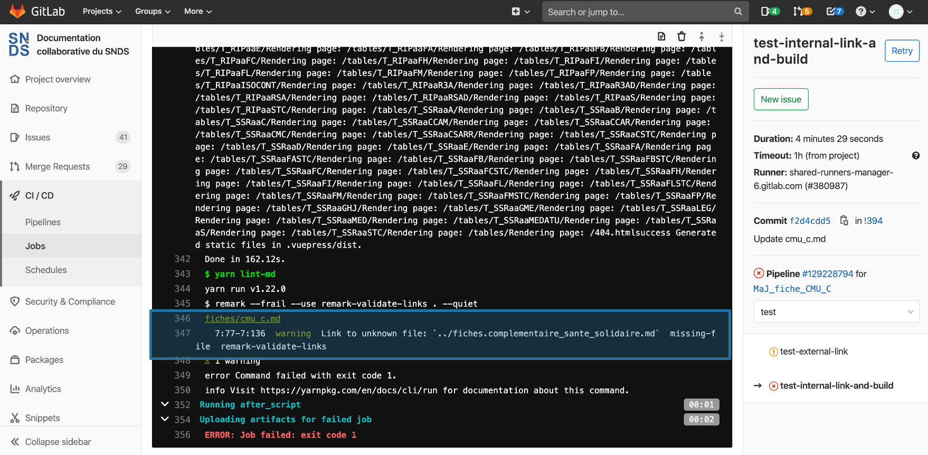Viewport: 928px width, 455px height.
Task: Open Operations section
Action: click(x=47, y=330)
